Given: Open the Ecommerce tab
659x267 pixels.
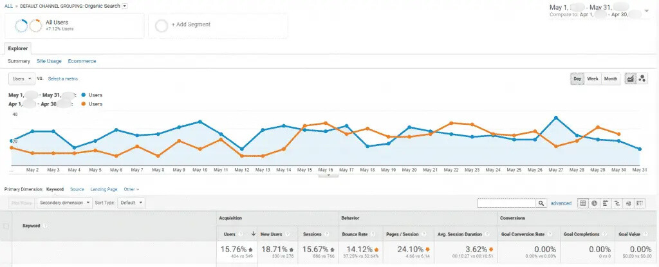Looking at the screenshot, I should pyautogui.click(x=82, y=61).
